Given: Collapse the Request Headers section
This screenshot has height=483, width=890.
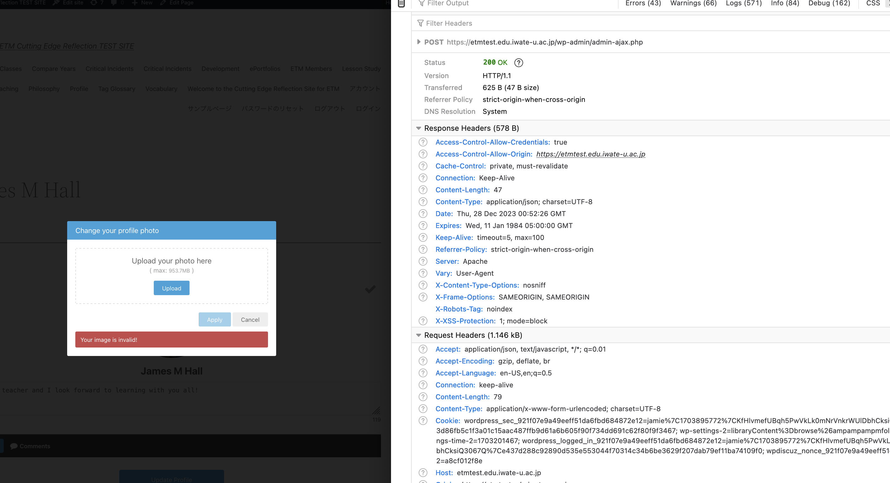Looking at the screenshot, I should tap(418, 335).
